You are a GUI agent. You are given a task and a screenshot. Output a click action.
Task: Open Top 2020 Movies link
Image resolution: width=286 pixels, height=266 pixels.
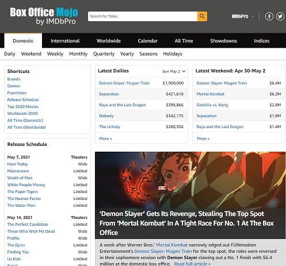23,106
